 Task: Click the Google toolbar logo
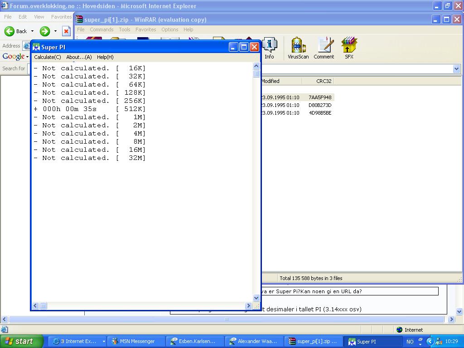pos(14,56)
